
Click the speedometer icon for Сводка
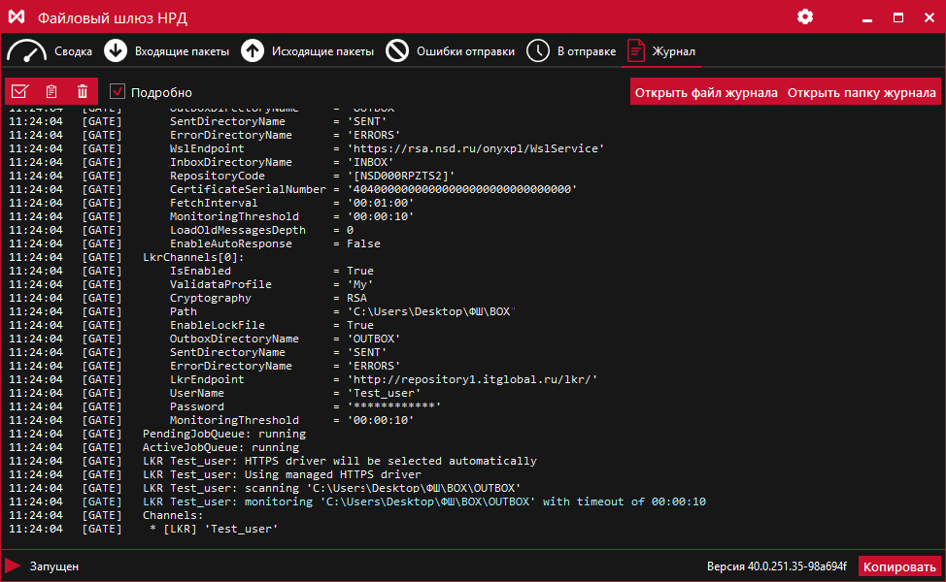[x=26, y=51]
